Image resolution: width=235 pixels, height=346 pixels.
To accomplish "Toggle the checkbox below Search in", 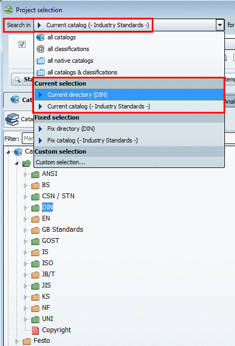I will (22, 44).
